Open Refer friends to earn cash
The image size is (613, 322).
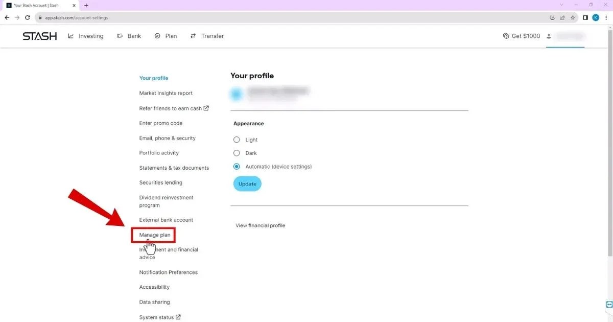tap(171, 108)
